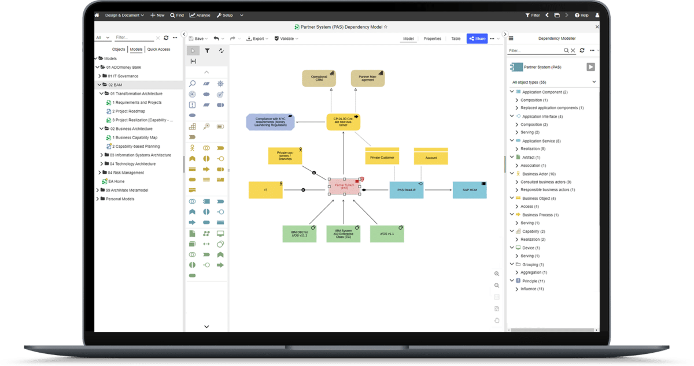Viewport: 694px width, 366px height.
Task: Open the Analyse menu
Action: [200, 15]
